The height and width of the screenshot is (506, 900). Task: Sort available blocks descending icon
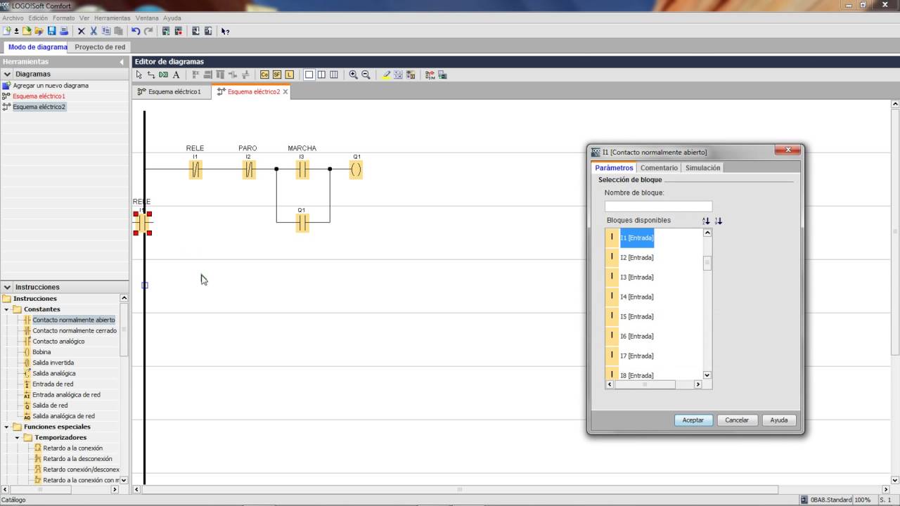tap(718, 221)
